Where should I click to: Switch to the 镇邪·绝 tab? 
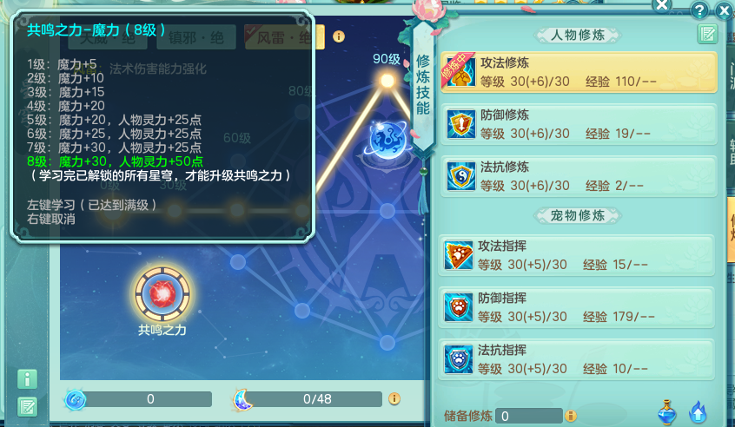(196, 37)
